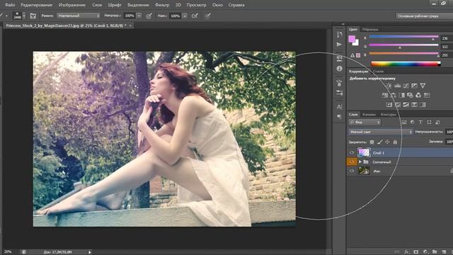This screenshot has height=255, width=453.
Task: Switch to the Контуры tab
Action: pyautogui.click(x=388, y=115)
